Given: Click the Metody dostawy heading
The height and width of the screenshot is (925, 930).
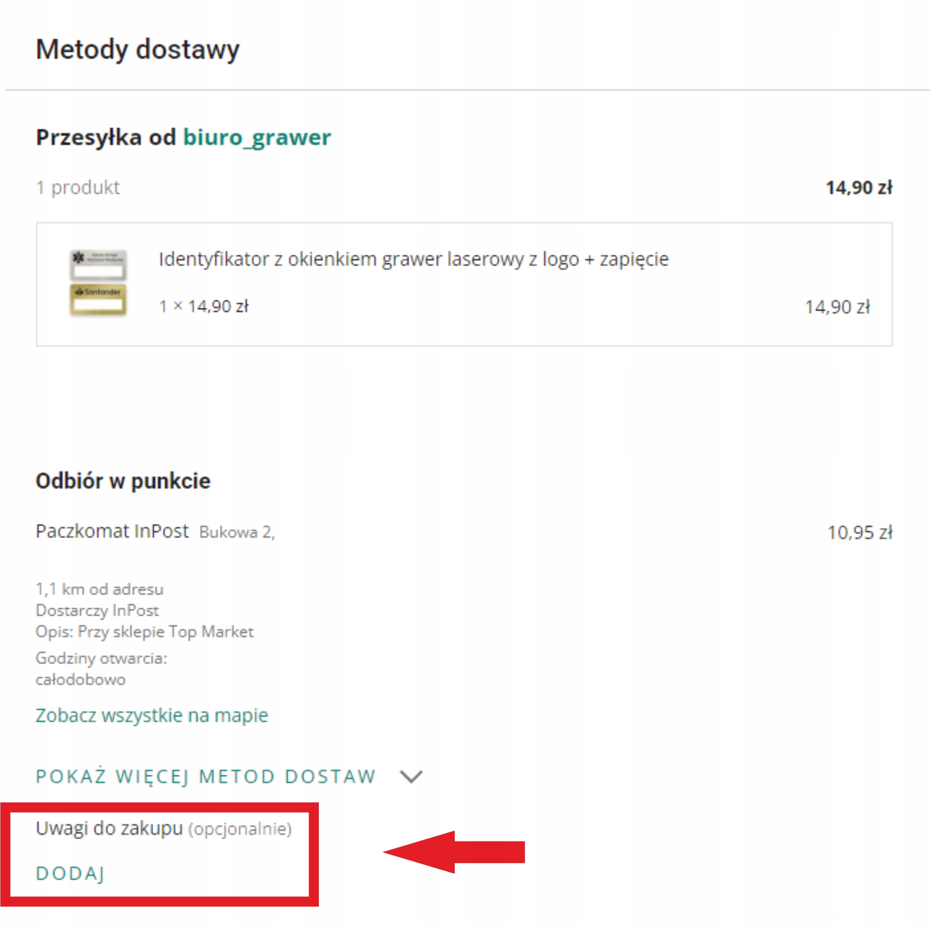Looking at the screenshot, I should [x=138, y=50].
